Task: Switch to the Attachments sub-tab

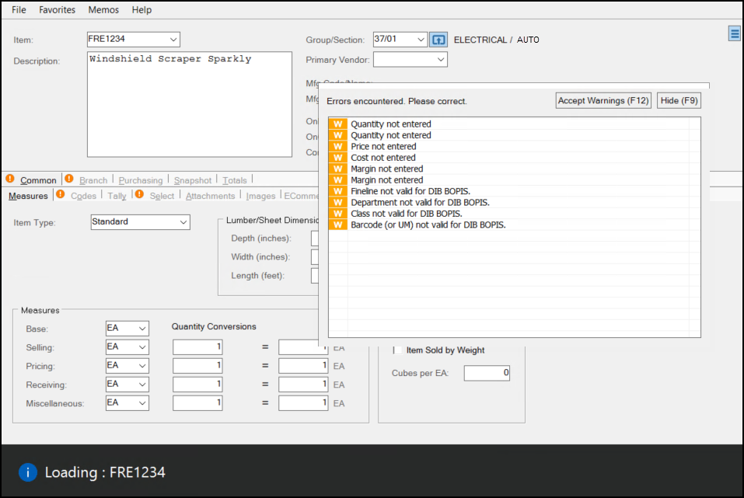Action: pyautogui.click(x=210, y=196)
